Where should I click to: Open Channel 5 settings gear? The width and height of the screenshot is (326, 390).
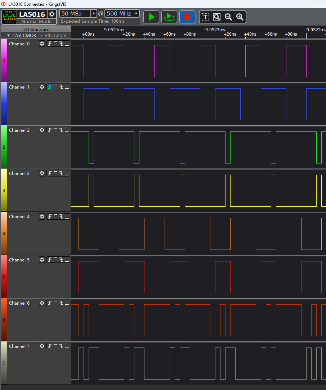(x=42, y=260)
